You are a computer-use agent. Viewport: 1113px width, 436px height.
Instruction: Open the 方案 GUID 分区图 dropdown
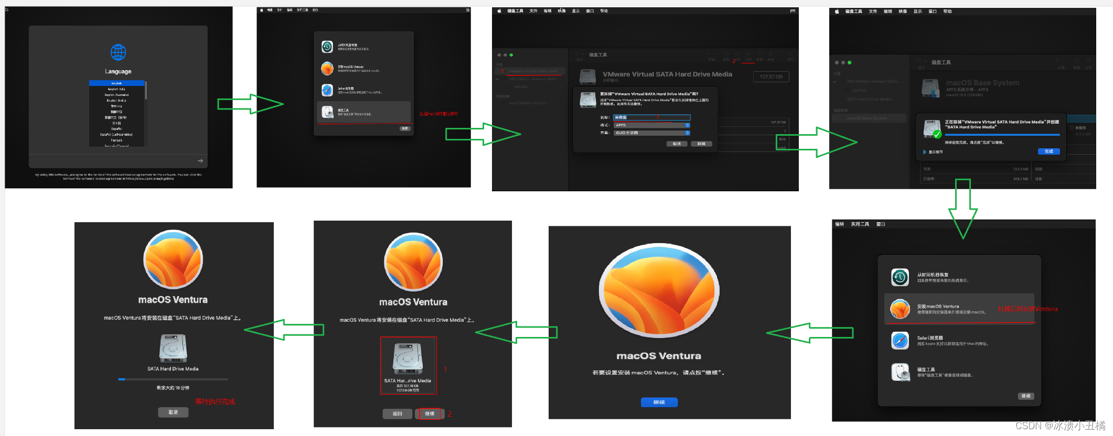(x=652, y=133)
